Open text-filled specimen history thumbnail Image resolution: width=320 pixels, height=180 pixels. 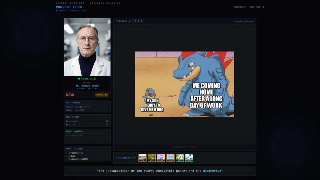click(x=170, y=158)
